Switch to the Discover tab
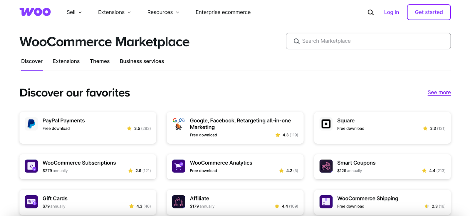Image resolution: width=470 pixels, height=216 pixels. click(x=32, y=61)
